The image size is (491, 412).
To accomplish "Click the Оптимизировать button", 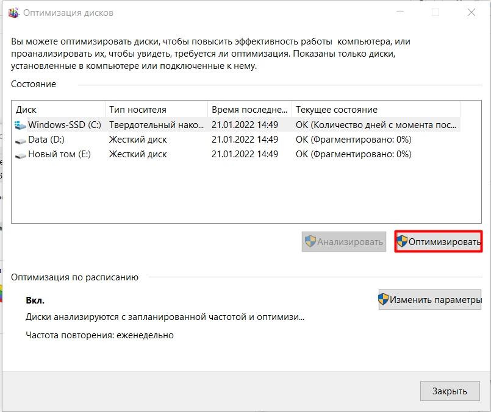I will tap(438, 241).
